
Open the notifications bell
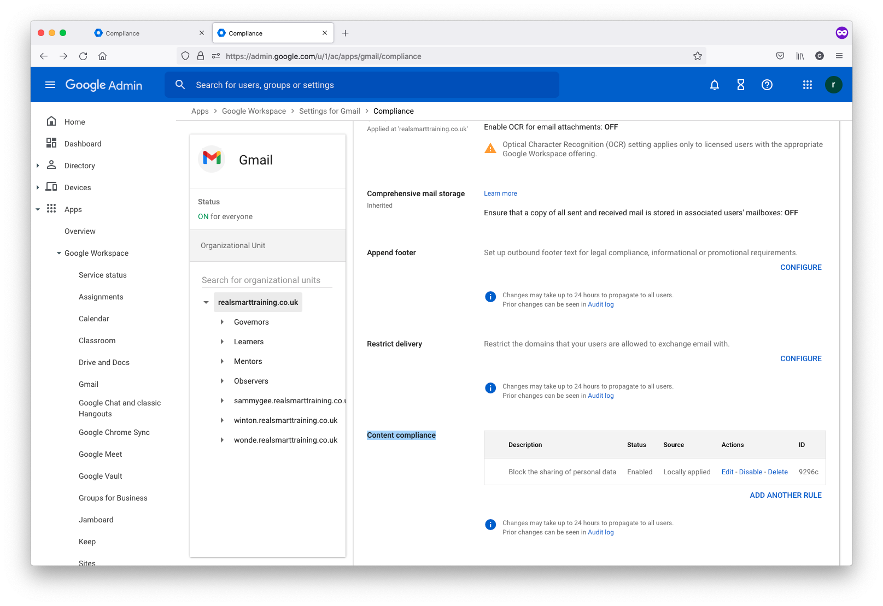point(715,85)
